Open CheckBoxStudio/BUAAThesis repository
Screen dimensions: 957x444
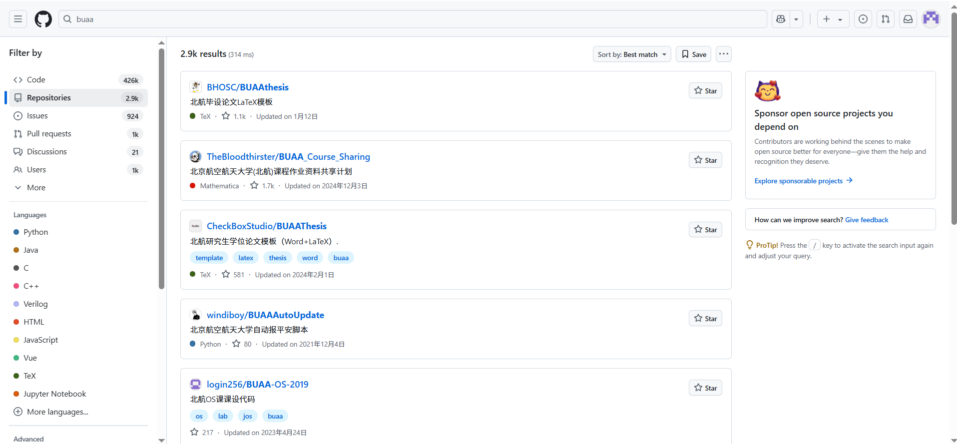coord(267,226)
